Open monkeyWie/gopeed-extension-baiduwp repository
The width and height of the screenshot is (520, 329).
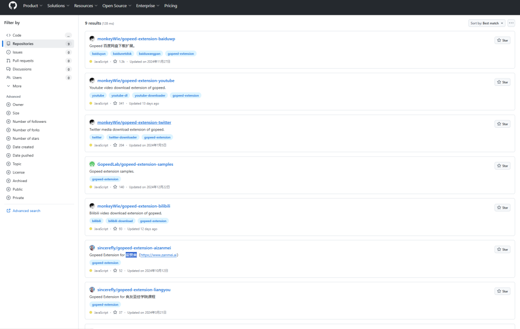136,39
